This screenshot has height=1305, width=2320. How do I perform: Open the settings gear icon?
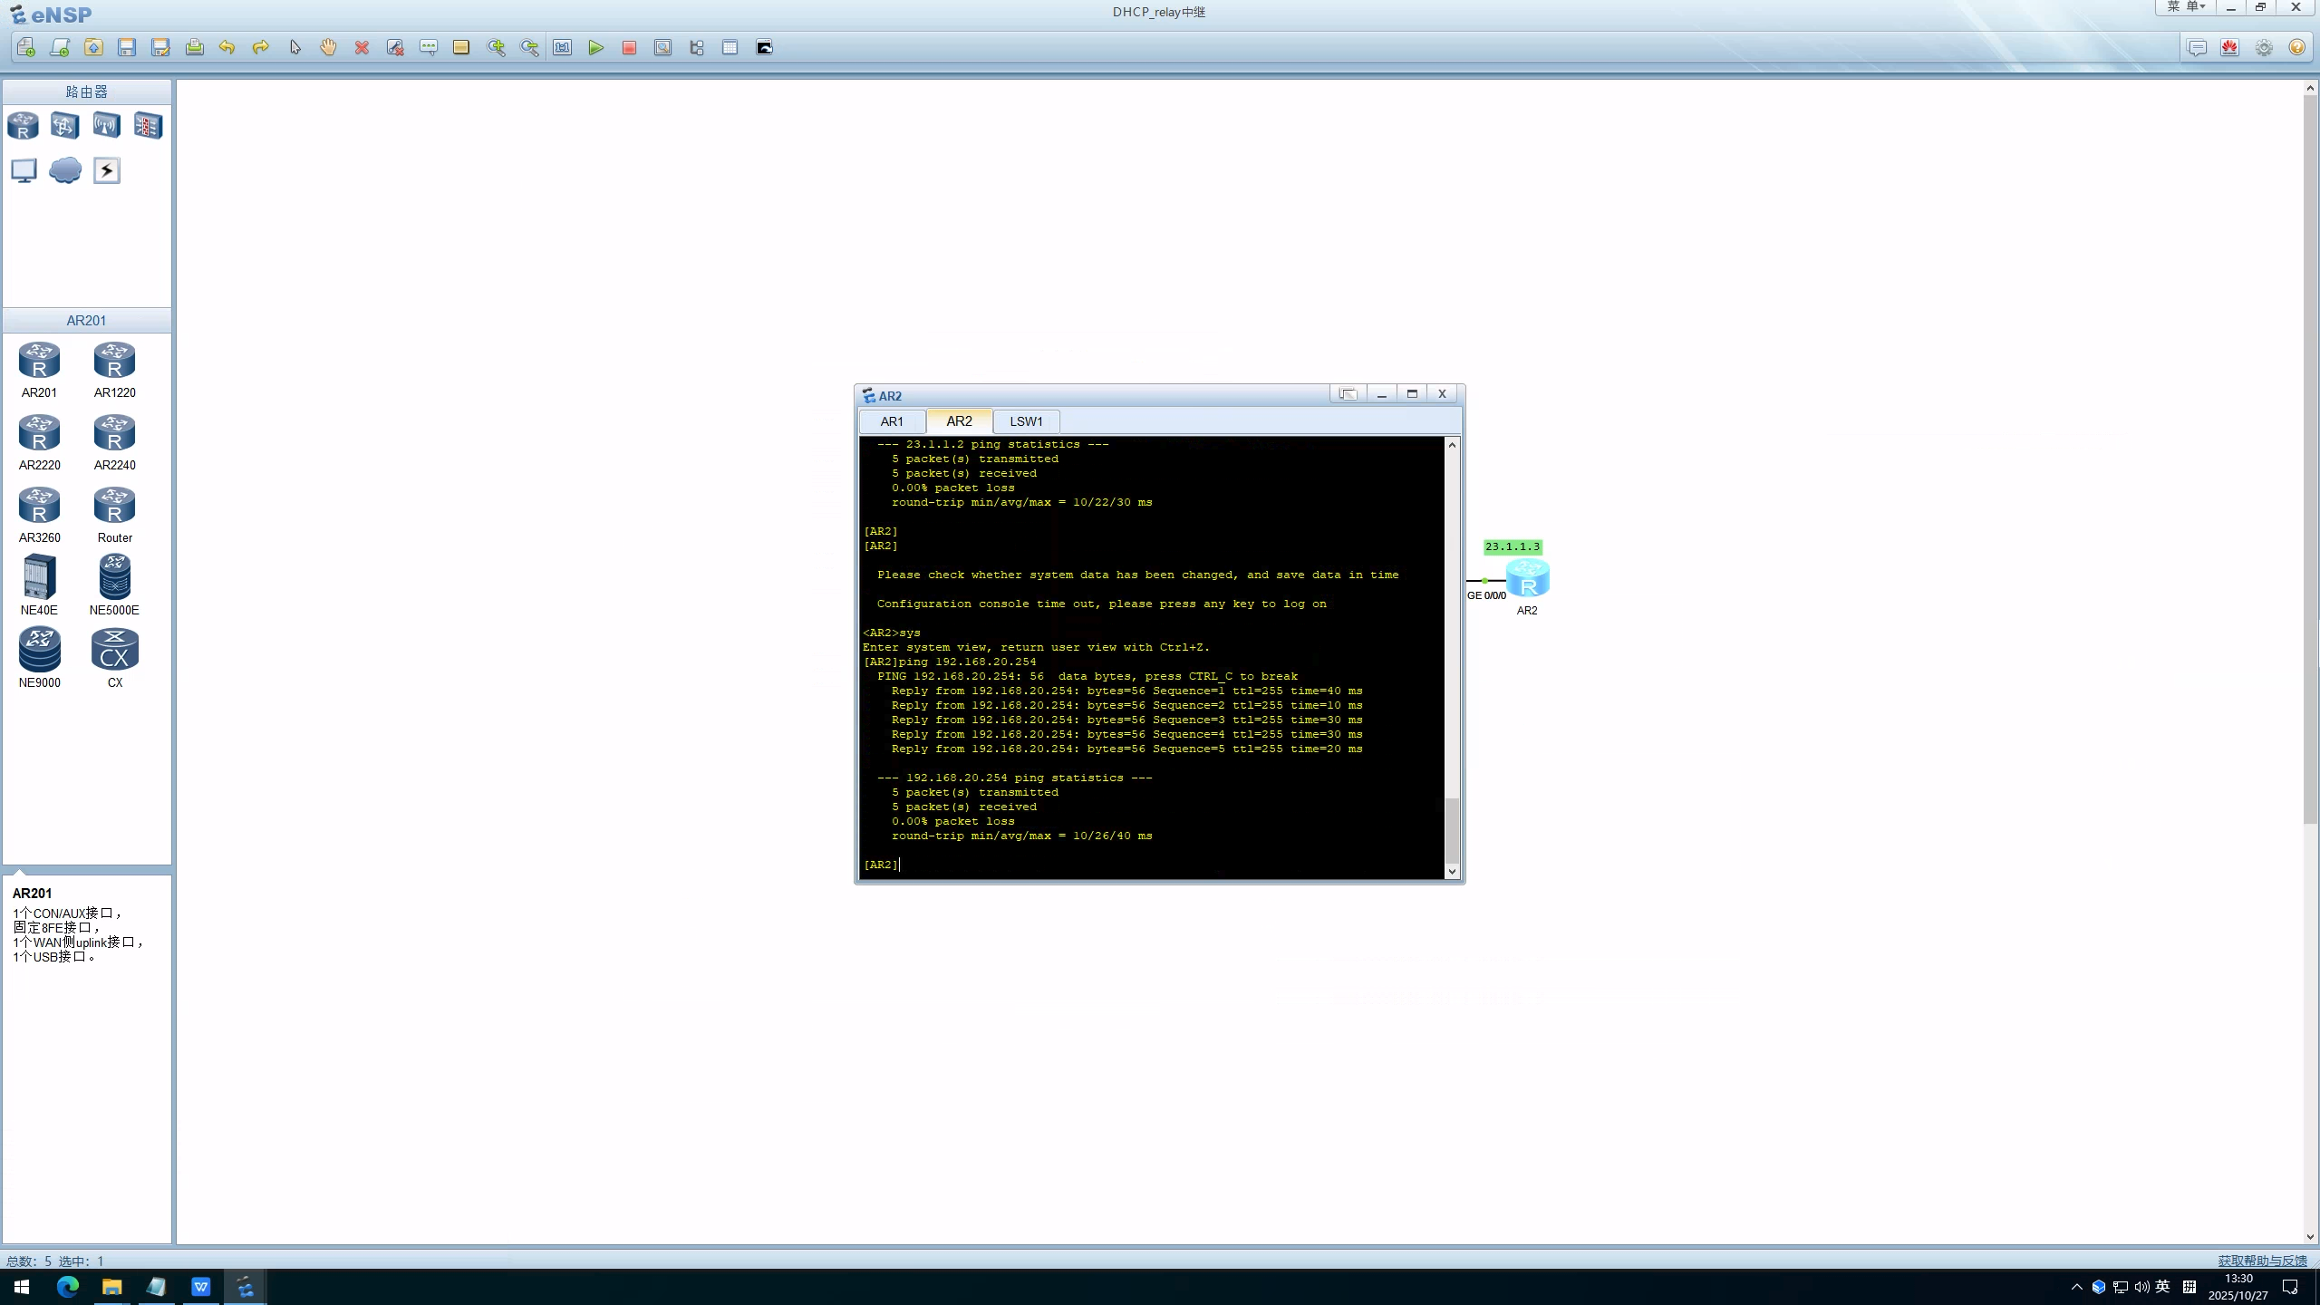click(x=2264, y=48)
